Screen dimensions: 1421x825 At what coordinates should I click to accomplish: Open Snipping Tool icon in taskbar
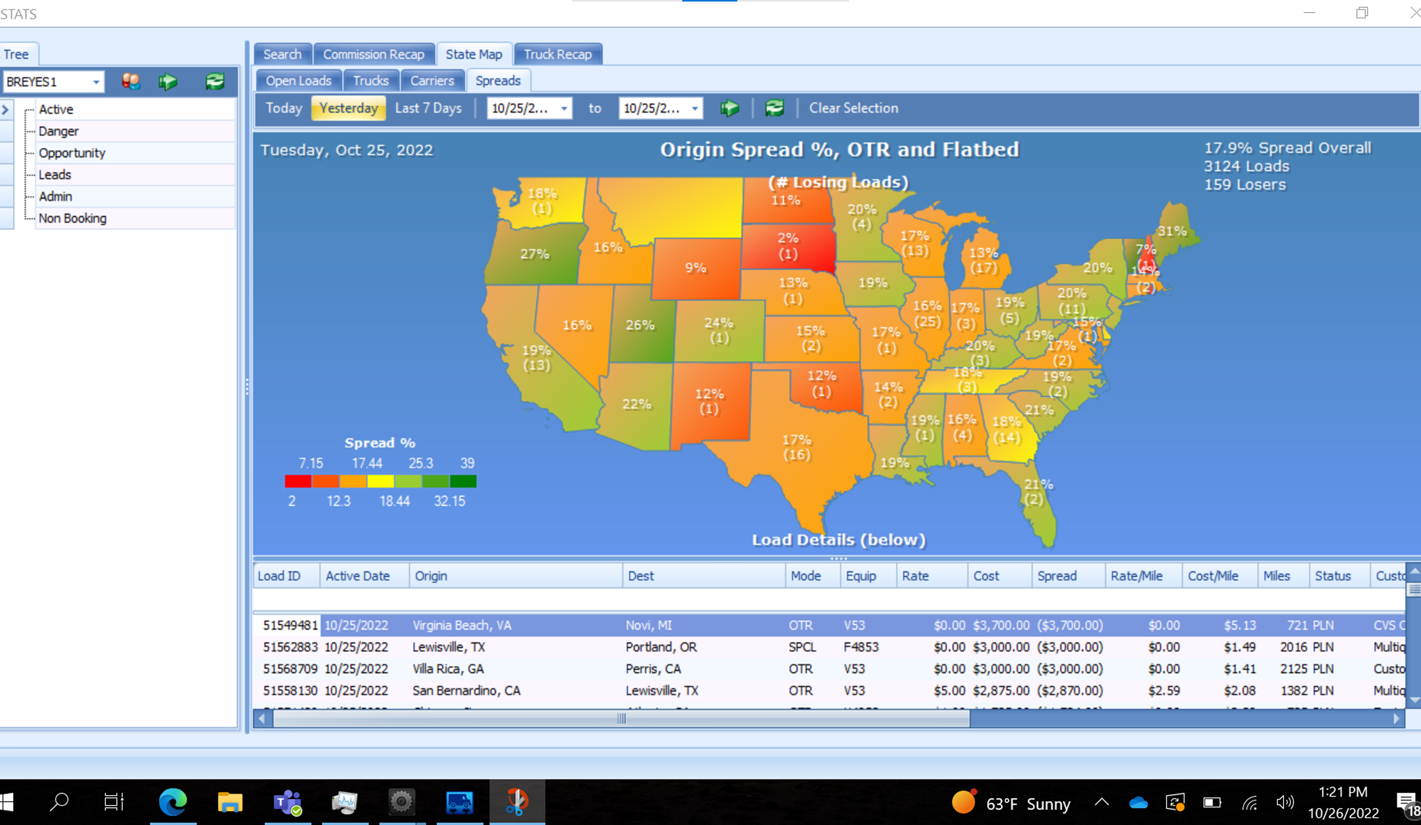pyautogui.click(x=517, y=802)
